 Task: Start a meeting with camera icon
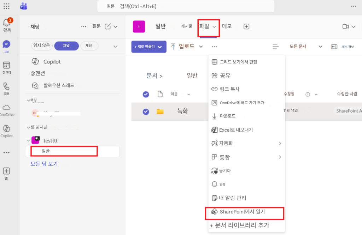(x=346, y=27)
